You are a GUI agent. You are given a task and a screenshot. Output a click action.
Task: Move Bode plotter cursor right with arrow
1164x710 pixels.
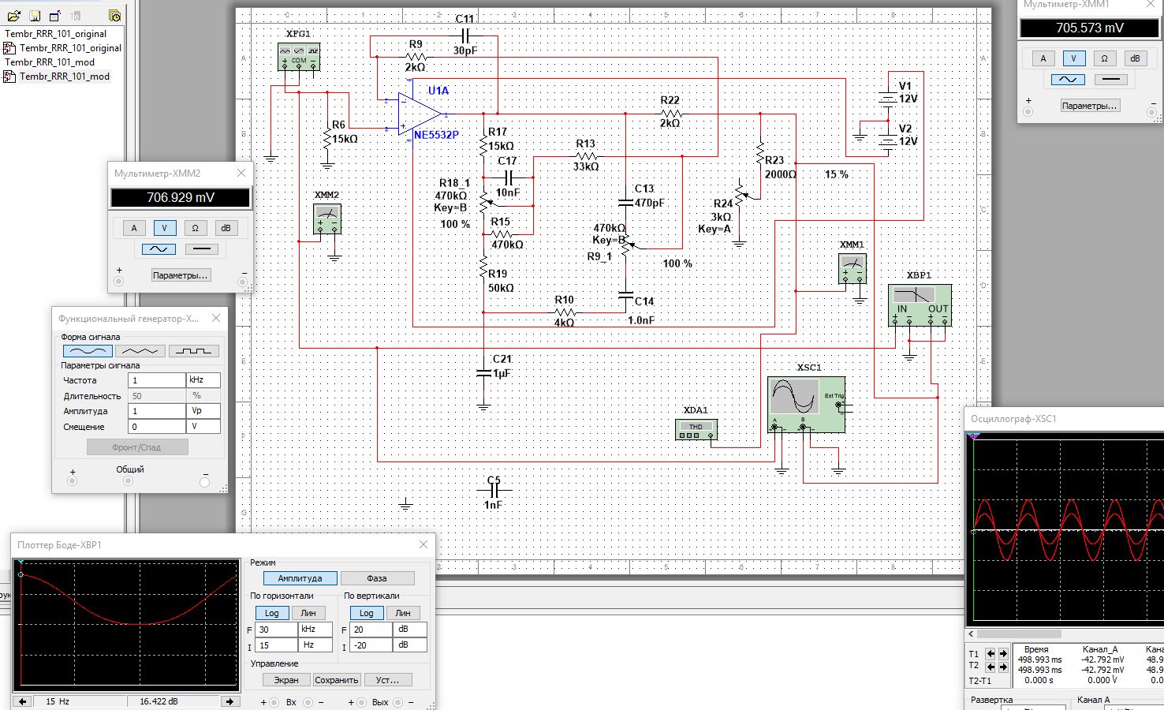pyautogui.click(x=230, y=701)
